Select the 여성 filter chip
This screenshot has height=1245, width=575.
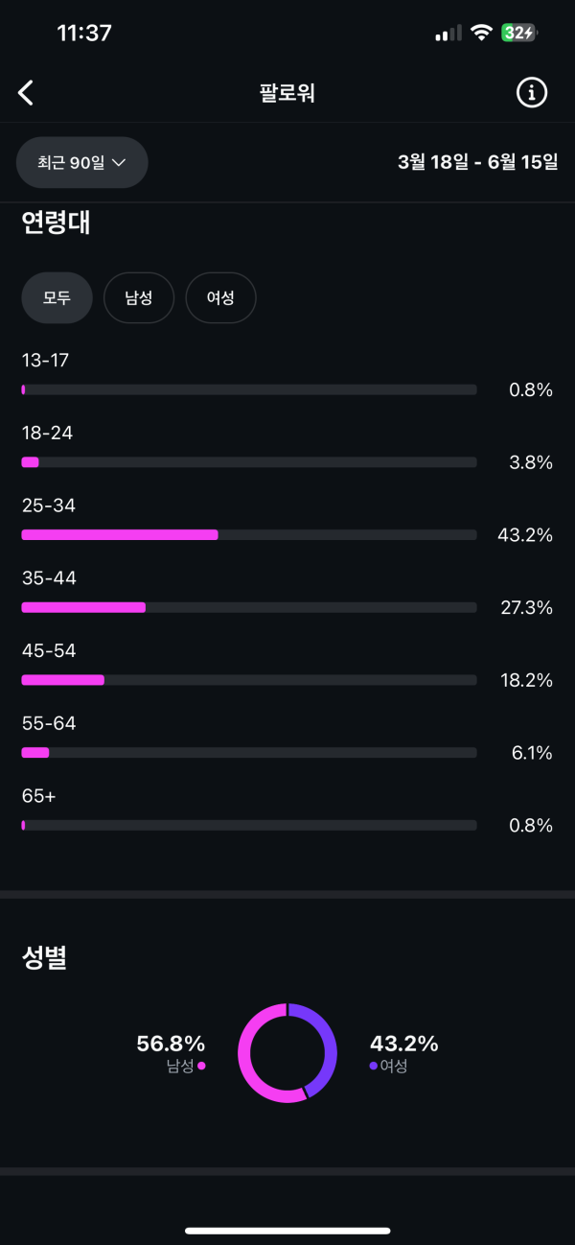pyautogui.click(x=220, y=298)
